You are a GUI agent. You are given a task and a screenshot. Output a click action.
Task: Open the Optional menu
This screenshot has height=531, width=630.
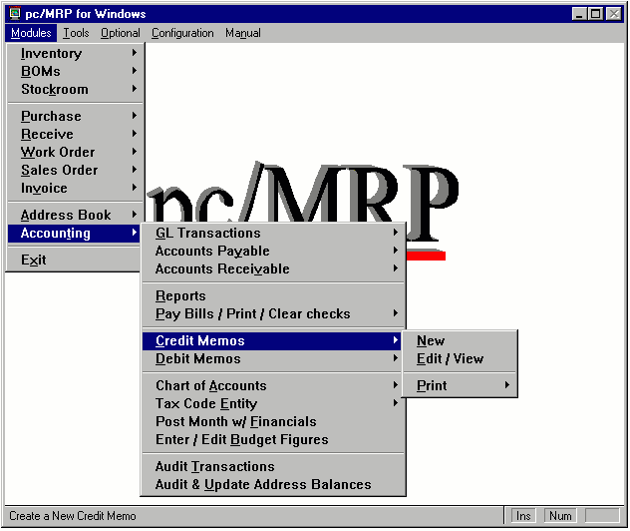tap(121, 33)
